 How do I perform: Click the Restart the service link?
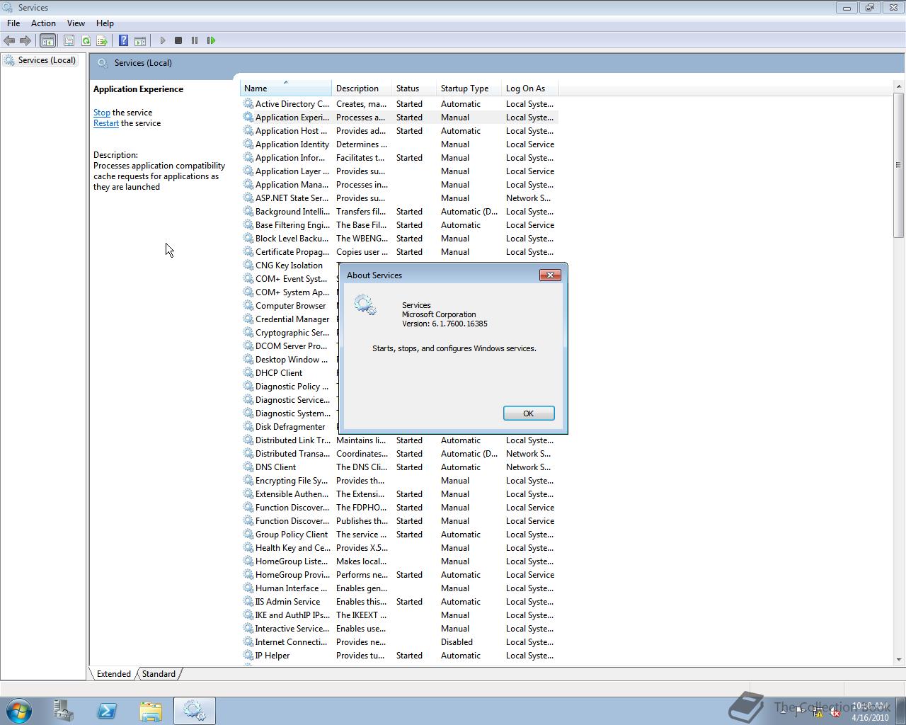(106, 123)
